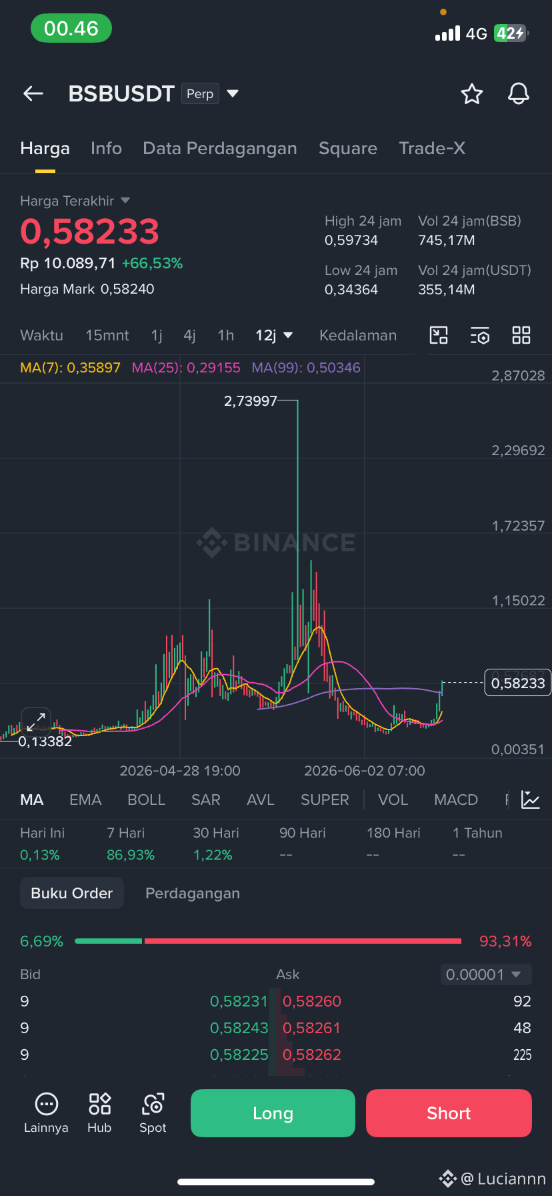Tap Harga Mark 0,58240 text
Image resolution: width=552 pixels, height=1196 pixels.
(87, 289)
